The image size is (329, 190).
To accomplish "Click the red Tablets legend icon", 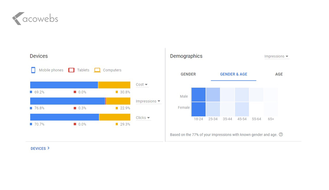I will coord(71,70).
